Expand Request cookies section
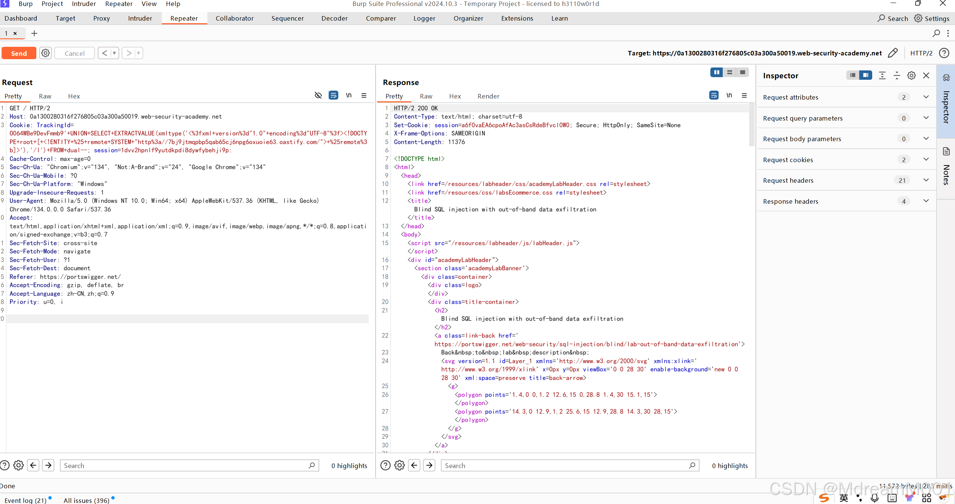 point(926,160)
